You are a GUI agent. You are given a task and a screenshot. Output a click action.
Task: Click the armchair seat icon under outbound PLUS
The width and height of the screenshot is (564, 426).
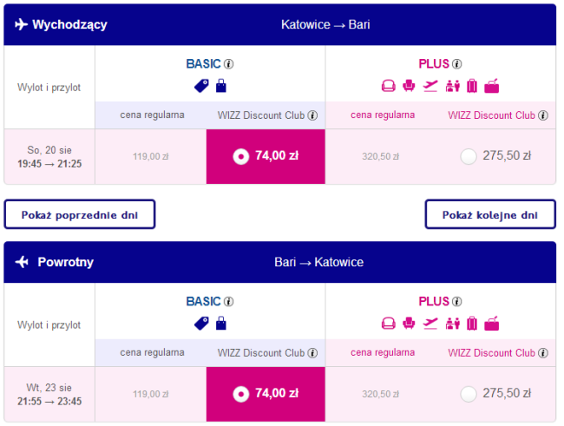point(388,86)
